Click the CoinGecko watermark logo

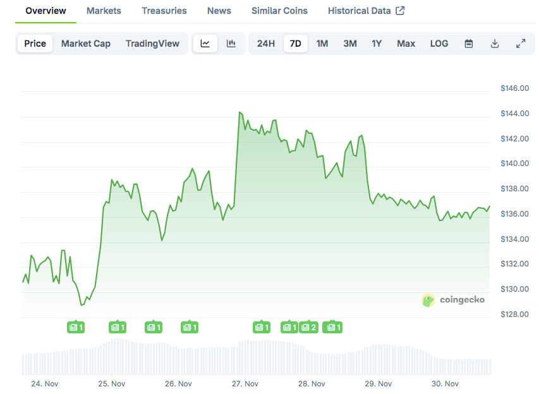pyautogui.click(x=453, y=300)
